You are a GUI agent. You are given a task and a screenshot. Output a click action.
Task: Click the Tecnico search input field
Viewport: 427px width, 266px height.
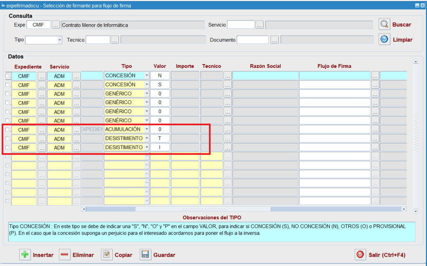[x=98, y=40]
